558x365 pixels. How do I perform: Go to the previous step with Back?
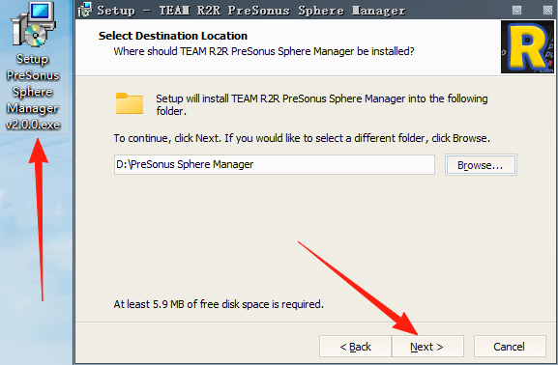coord(355,347)
